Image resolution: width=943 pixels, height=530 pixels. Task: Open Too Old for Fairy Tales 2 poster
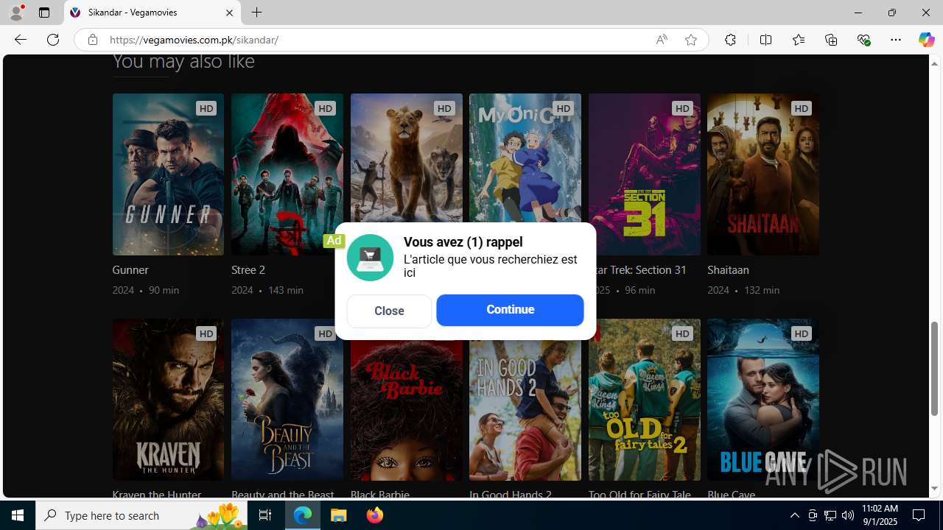(645, 400)
